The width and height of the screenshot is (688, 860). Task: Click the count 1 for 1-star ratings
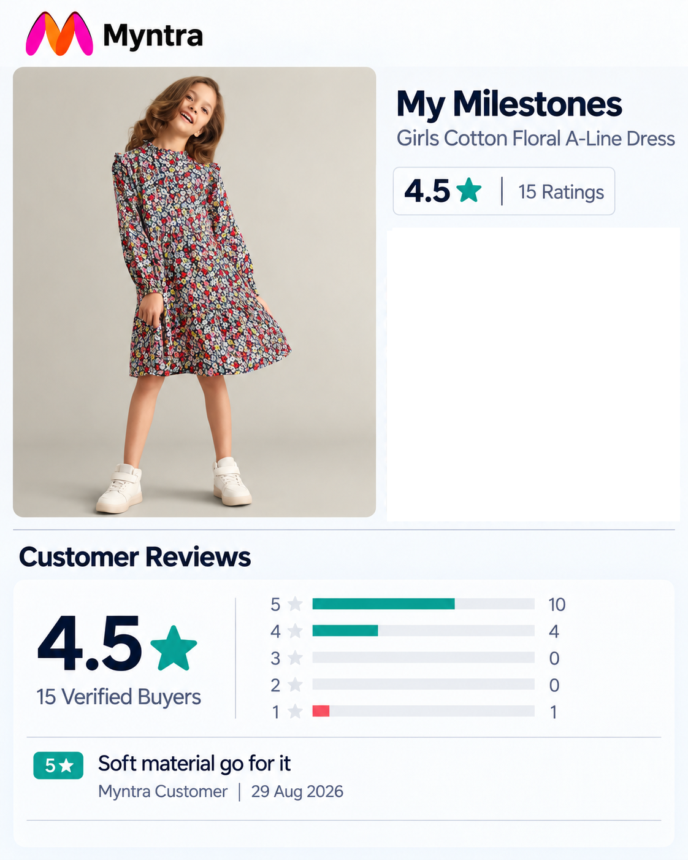point(553,712)
